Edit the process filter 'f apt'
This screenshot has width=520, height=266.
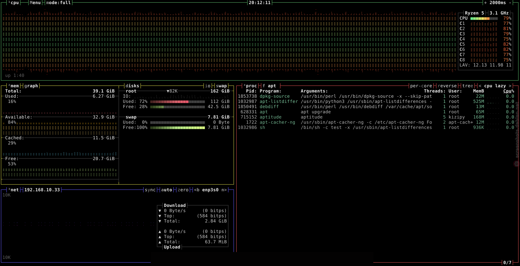[269, 86]
